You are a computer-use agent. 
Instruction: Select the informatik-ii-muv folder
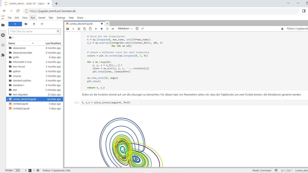tap(35, 62)
